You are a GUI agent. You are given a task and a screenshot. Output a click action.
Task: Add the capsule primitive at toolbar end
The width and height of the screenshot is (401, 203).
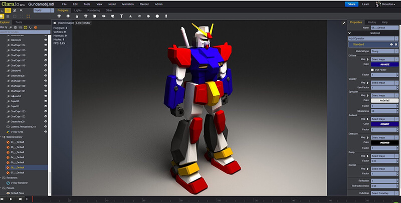pyautogui.click(x=166, y=16)
